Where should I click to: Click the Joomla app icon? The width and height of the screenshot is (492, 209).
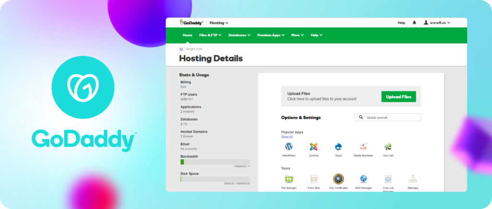click(314, 147)
